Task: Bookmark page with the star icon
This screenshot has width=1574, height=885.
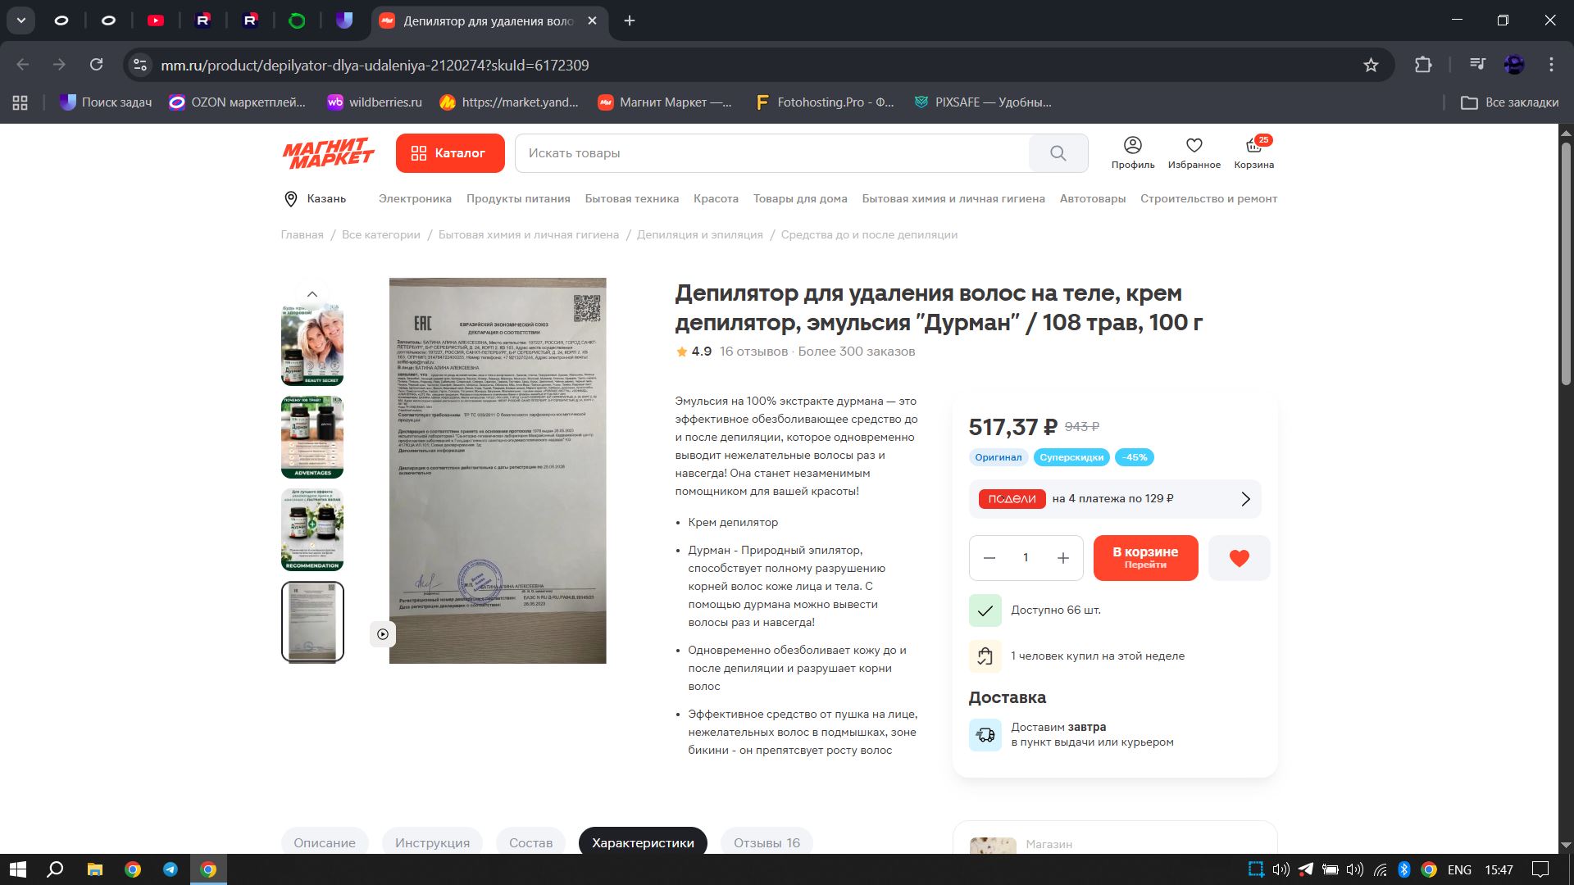Action: click(1371, 65)
